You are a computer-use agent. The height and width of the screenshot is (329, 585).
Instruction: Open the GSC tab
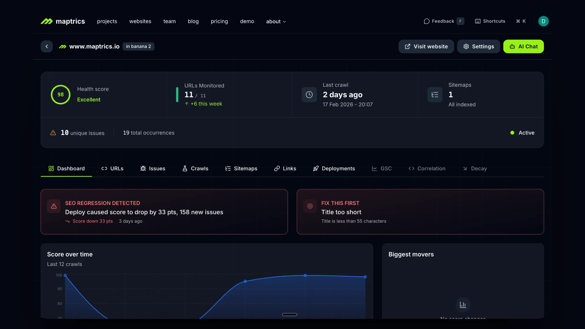tap(381, 168)
